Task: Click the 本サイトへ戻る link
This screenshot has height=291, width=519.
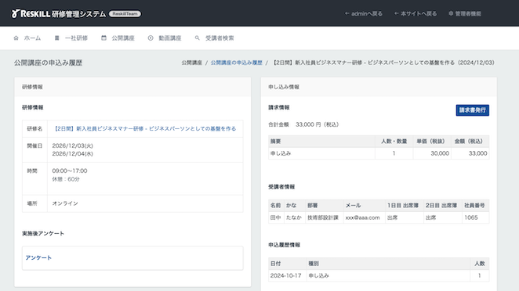Action: [419, 13]
